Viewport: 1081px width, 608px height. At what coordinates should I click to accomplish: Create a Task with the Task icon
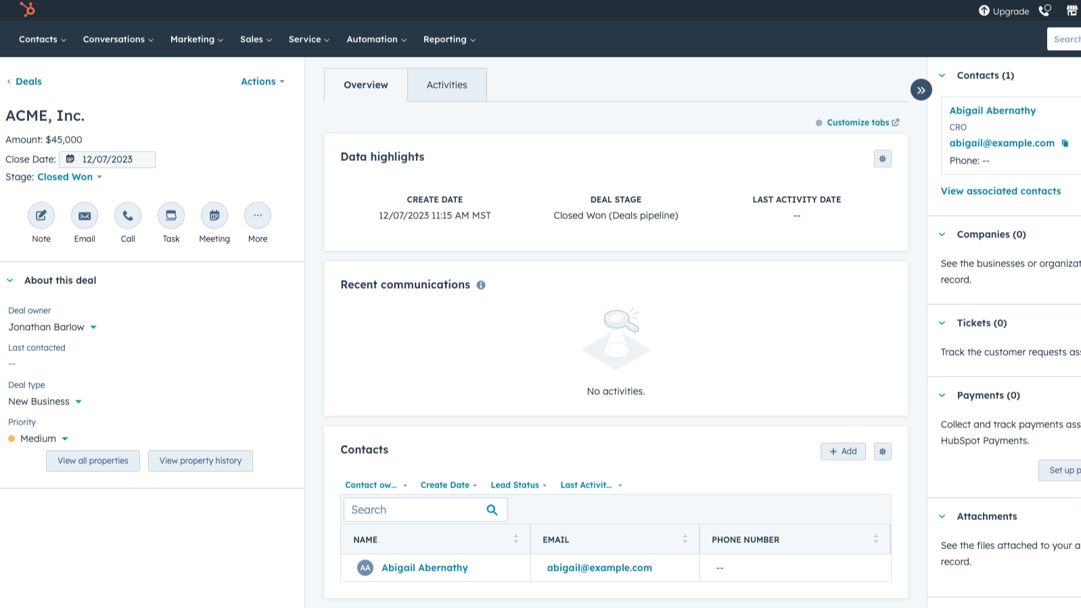[171, 216]
